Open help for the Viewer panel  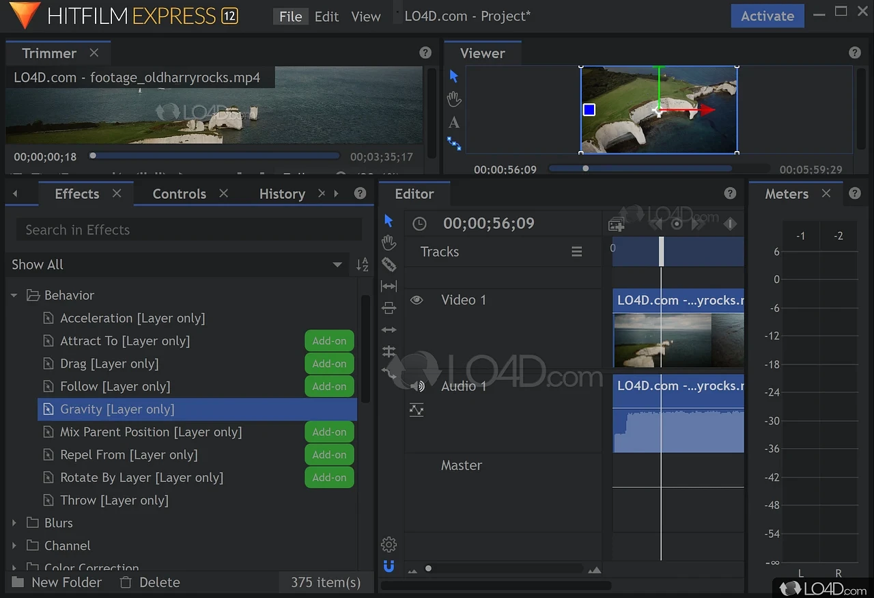855,53
